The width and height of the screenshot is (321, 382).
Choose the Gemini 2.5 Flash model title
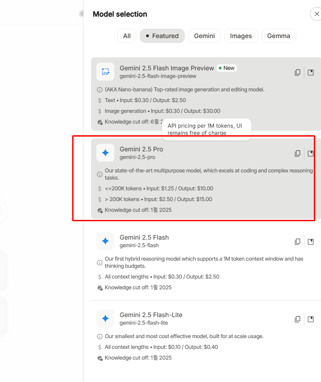tap(144, 237)
